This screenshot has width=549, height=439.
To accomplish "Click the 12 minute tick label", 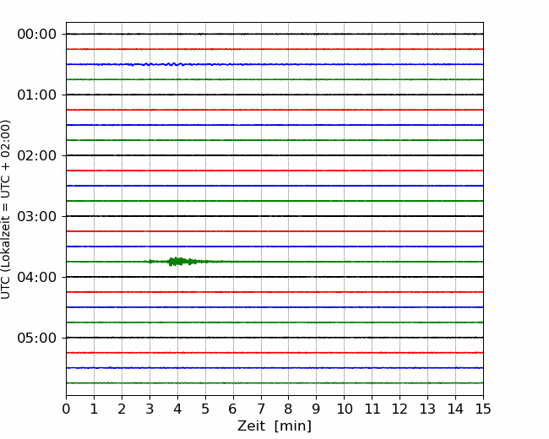I will coord(400,409).
